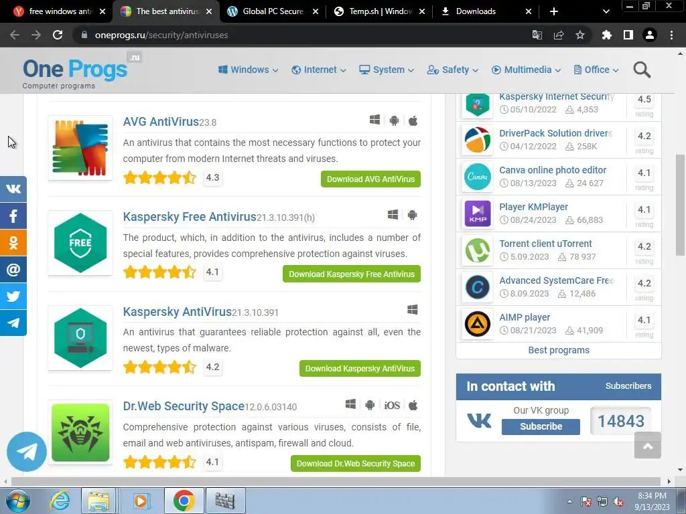Click AIMP player icon in sidebar
Image resolution: width=686 pixels, height=514 pixels.
[x=477, y=324]
